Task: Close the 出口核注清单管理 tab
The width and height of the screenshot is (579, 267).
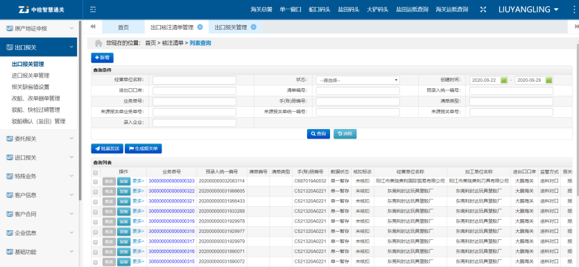Action: [200, 27]
